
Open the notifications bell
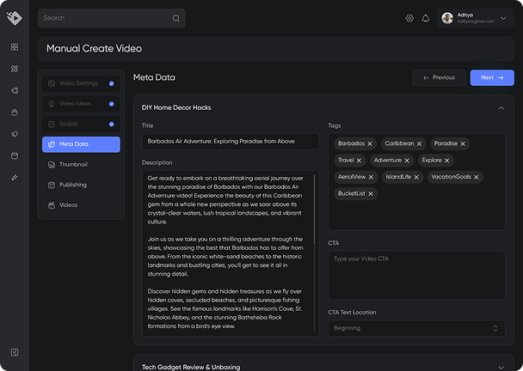point(425,18)
